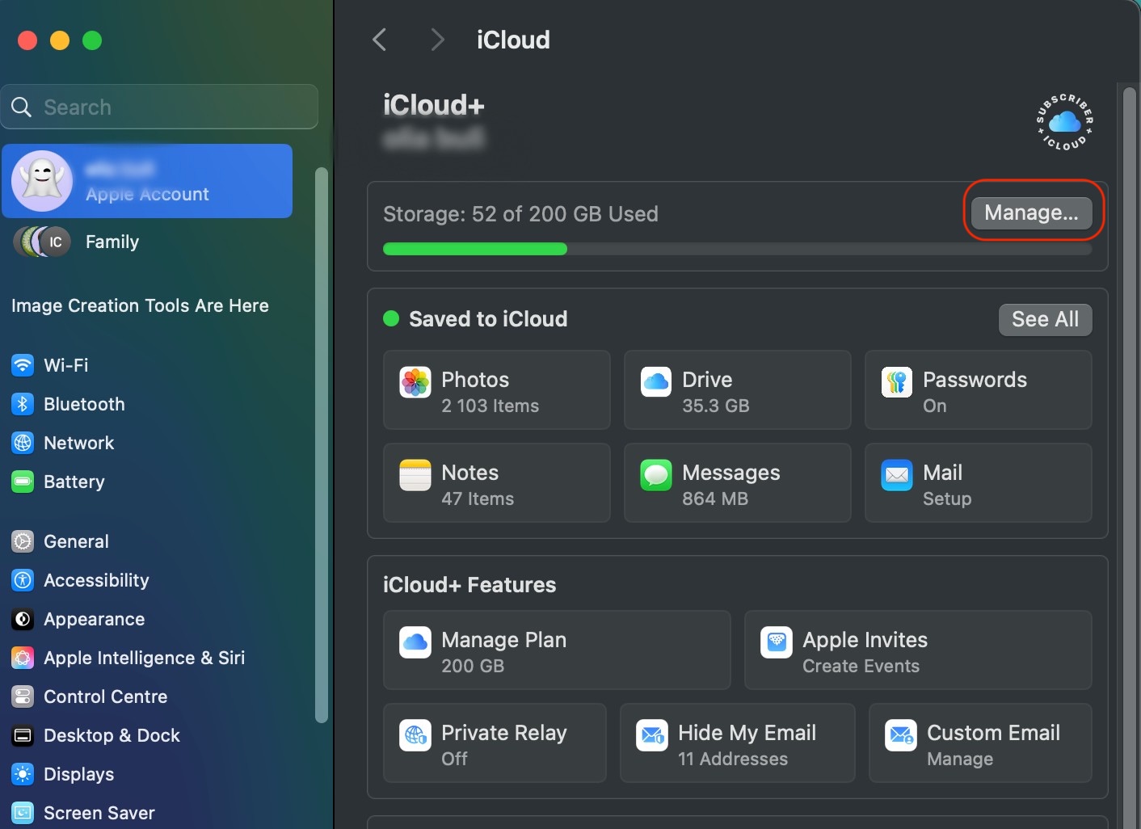The image size is (1141, 829).
Task: Click the Manage storage button
Action: coord(1031,212)
